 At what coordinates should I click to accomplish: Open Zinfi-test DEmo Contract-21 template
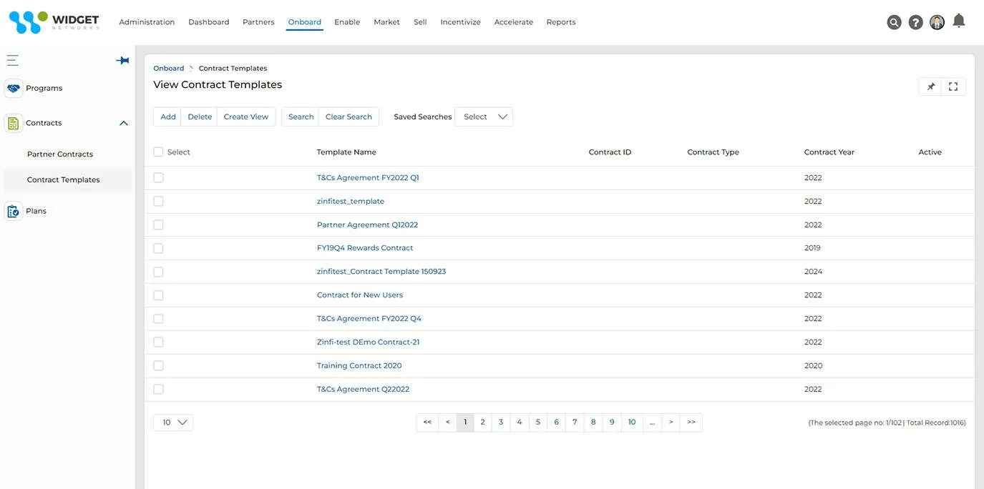pos(369,342)
